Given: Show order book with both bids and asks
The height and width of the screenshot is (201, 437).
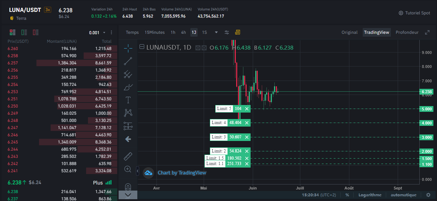Looking at the screenshot, I should coord(13,32).
